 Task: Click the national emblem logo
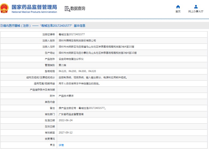[x=4, y=8]
